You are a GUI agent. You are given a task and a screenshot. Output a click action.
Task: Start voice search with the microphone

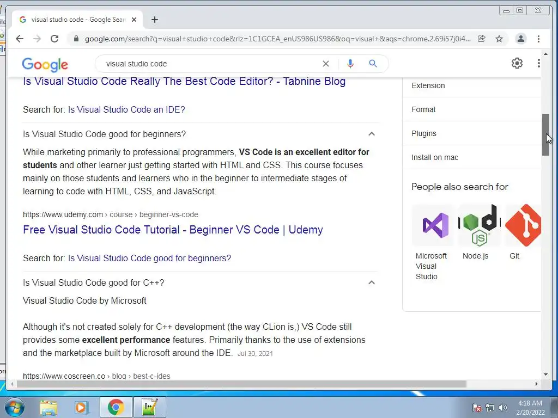coord(350,64)
